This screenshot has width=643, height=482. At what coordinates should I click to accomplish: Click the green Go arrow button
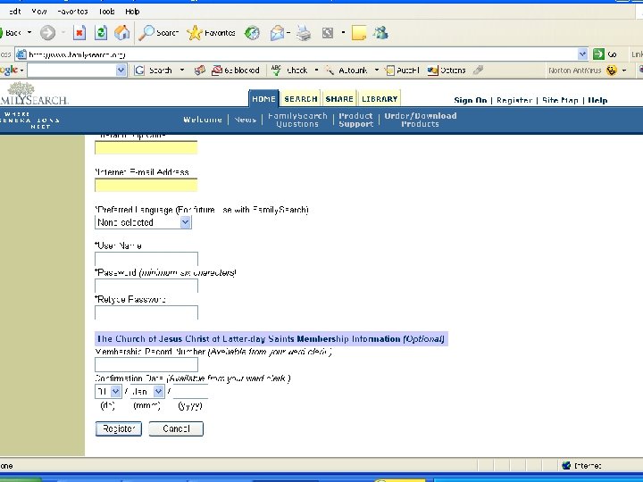point(599,54)
